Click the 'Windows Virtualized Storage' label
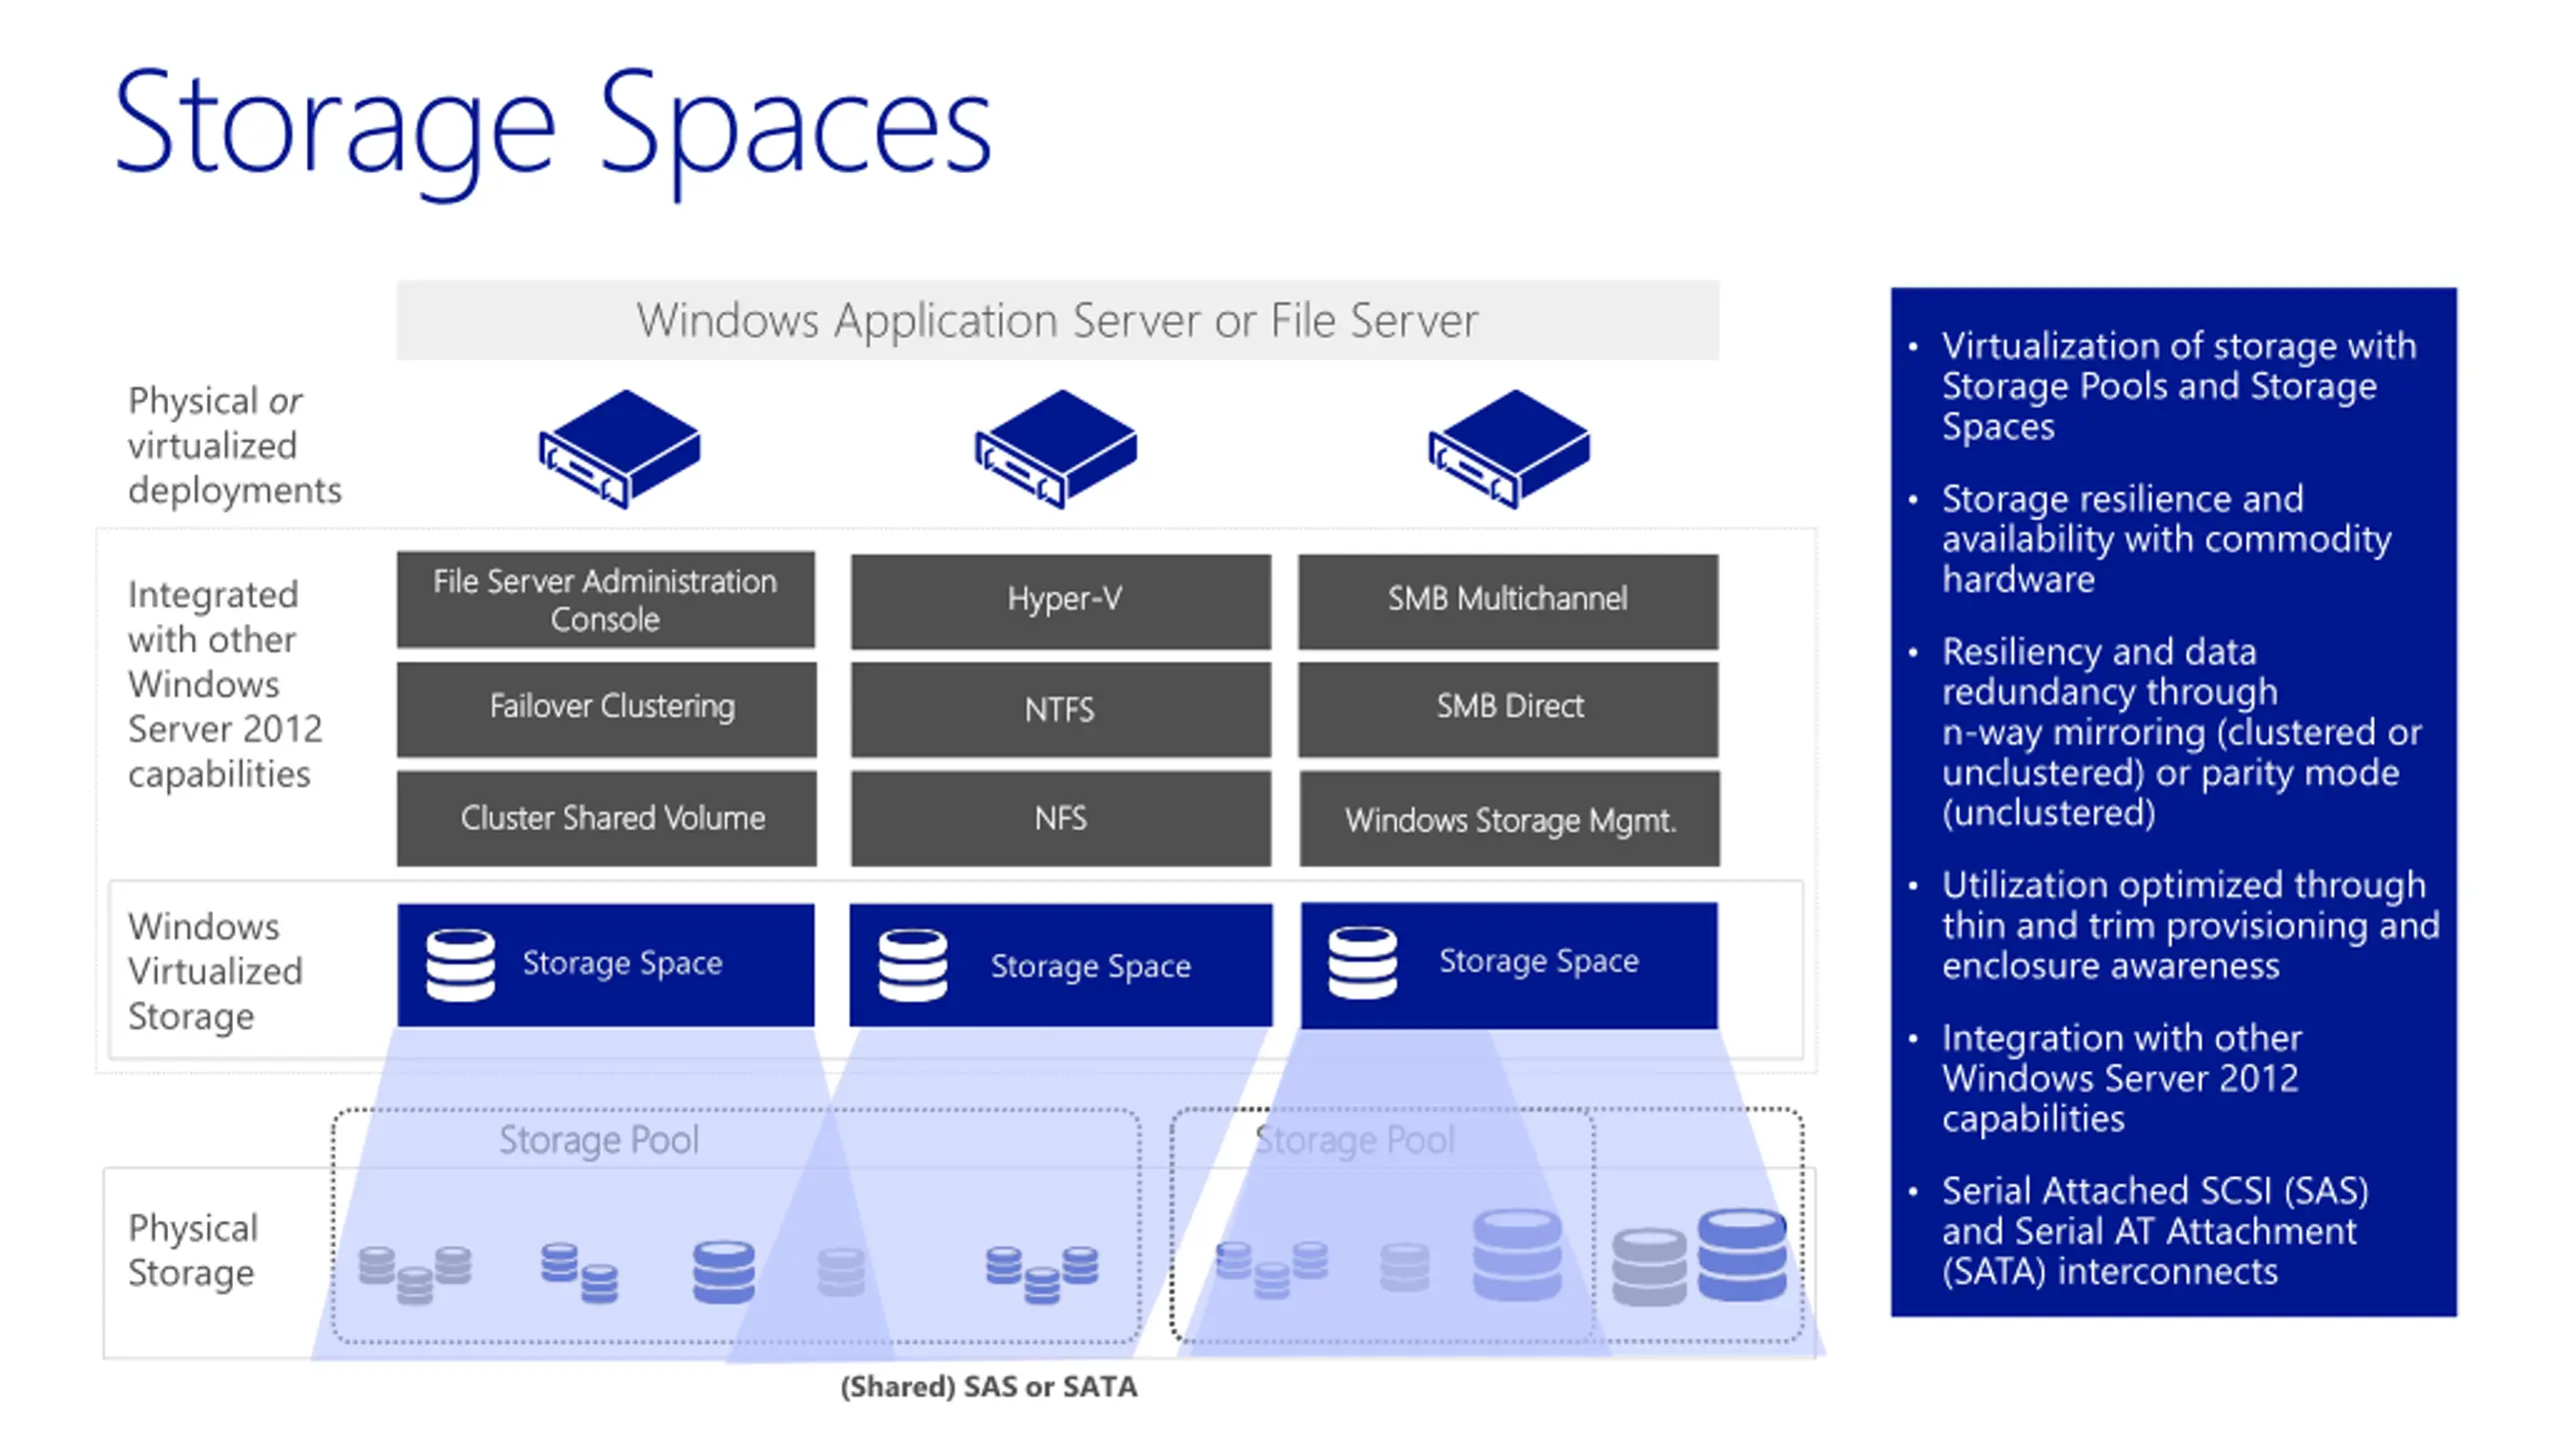 (215, 971)
